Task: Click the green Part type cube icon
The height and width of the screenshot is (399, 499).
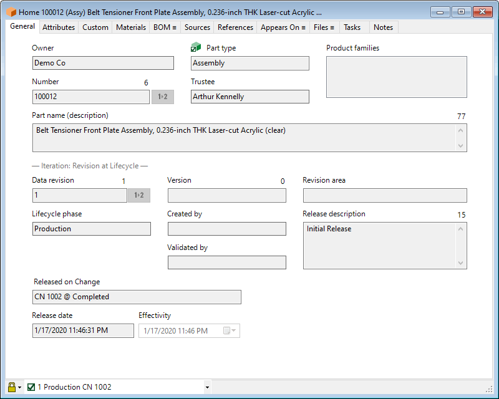Action: tap(196, 47)
